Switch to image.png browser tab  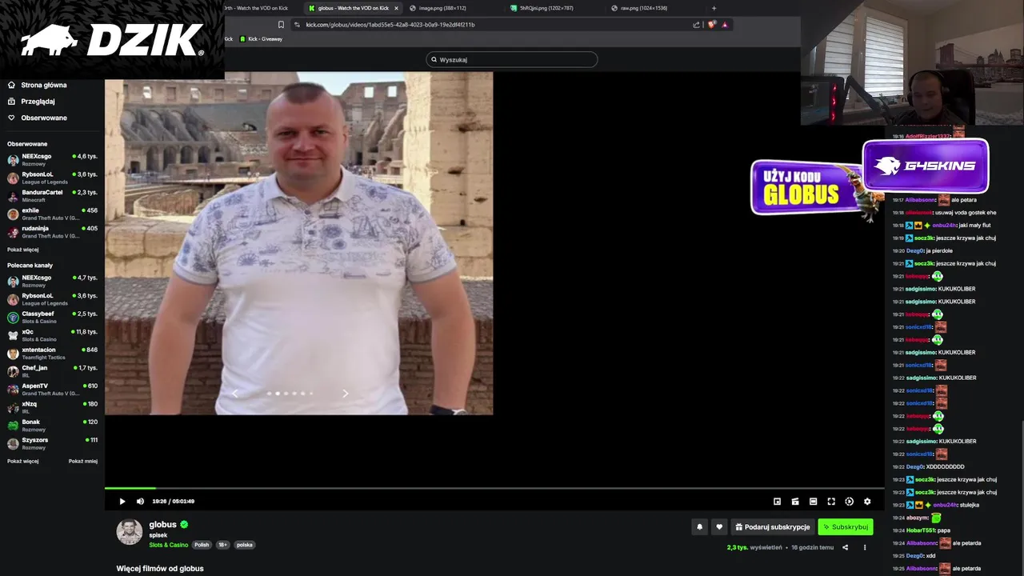442,8
